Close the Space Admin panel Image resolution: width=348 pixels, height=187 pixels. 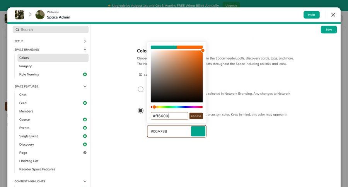click(333, 15)
